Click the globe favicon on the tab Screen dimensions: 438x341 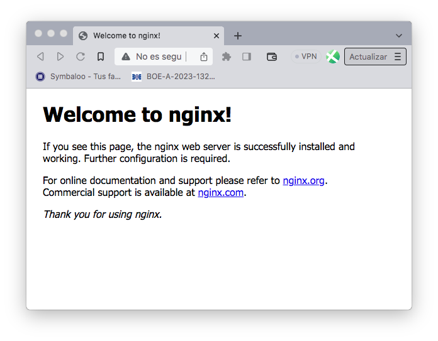point(83,36)
